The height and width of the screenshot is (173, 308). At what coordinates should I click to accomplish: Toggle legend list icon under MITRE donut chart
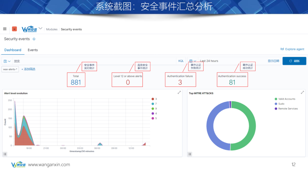point(190,154)
